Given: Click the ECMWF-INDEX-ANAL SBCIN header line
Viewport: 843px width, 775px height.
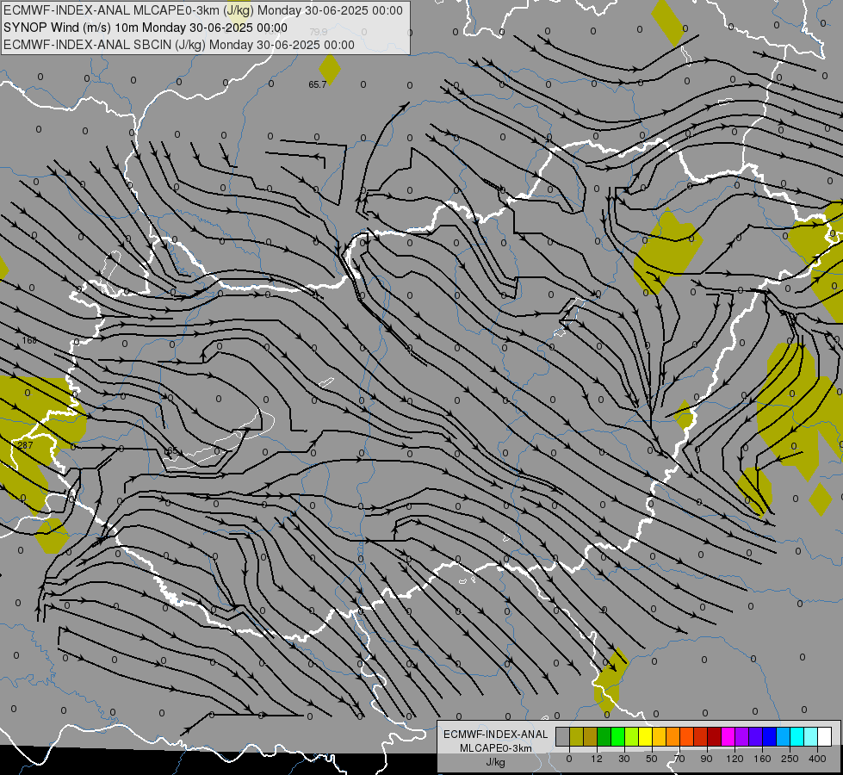Looking at the screenshot, I should coord(179,45).
